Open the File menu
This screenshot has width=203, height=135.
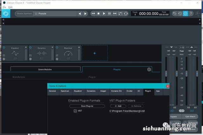coord(4,7)
